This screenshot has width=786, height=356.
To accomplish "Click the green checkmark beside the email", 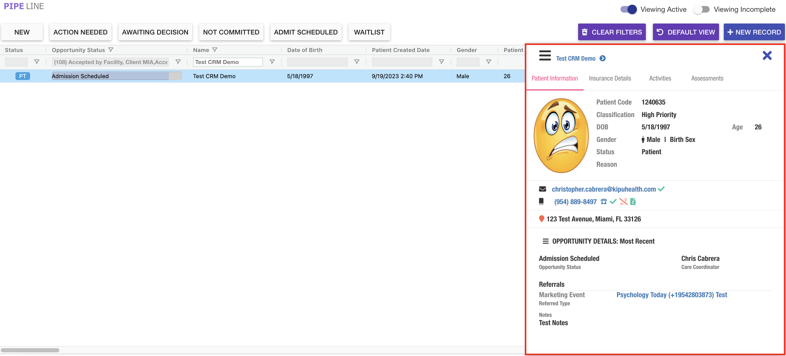I will [662, 189].
